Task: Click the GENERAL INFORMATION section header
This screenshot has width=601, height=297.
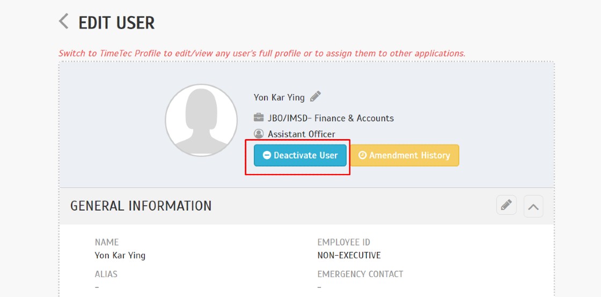Action: [141, 206]
